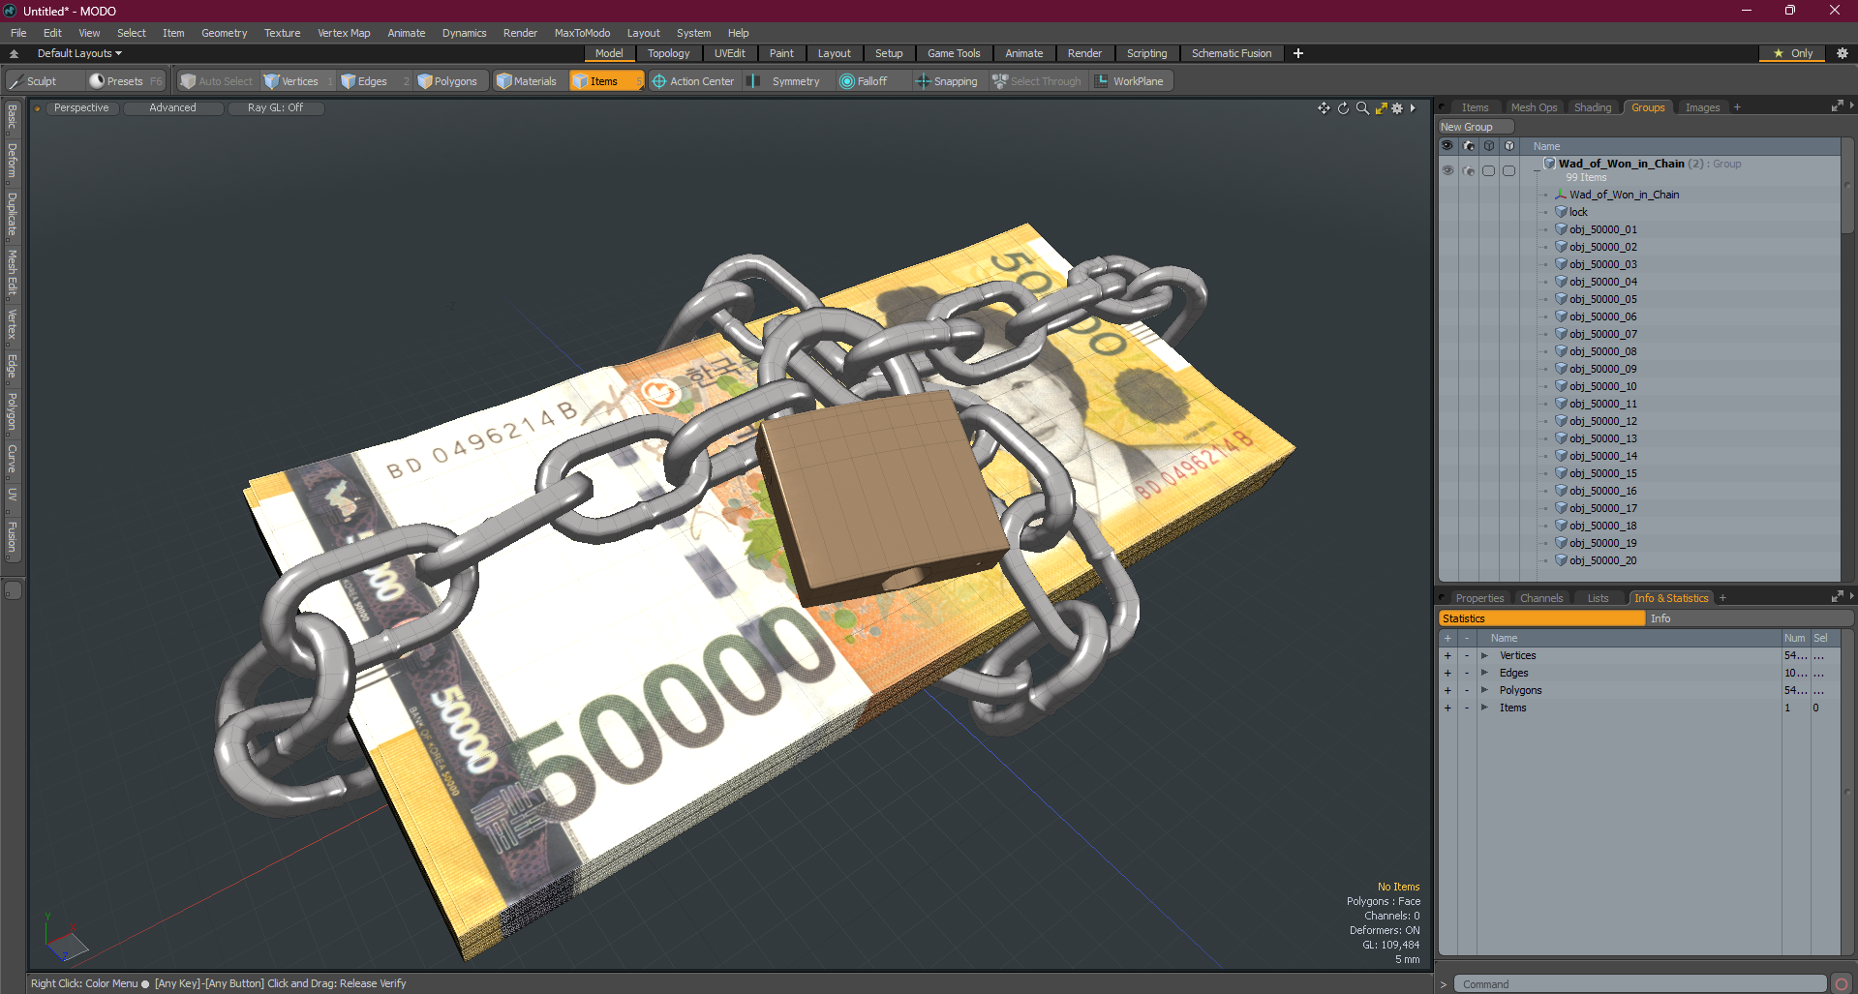This screenshot has height=994, width=1858.
Task: Click the viewport rotate icon
Action: click(x=1343, y=108)
